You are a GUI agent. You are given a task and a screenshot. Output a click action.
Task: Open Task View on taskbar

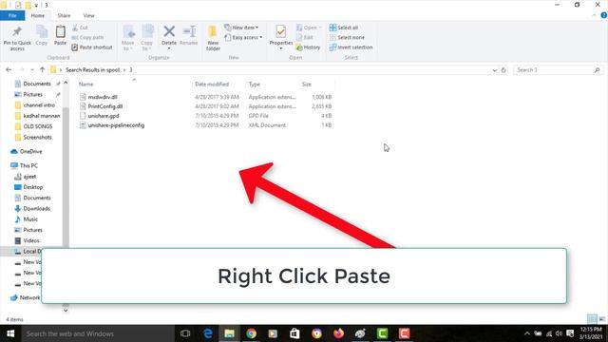pyautogui.click(x=185, y=333)
